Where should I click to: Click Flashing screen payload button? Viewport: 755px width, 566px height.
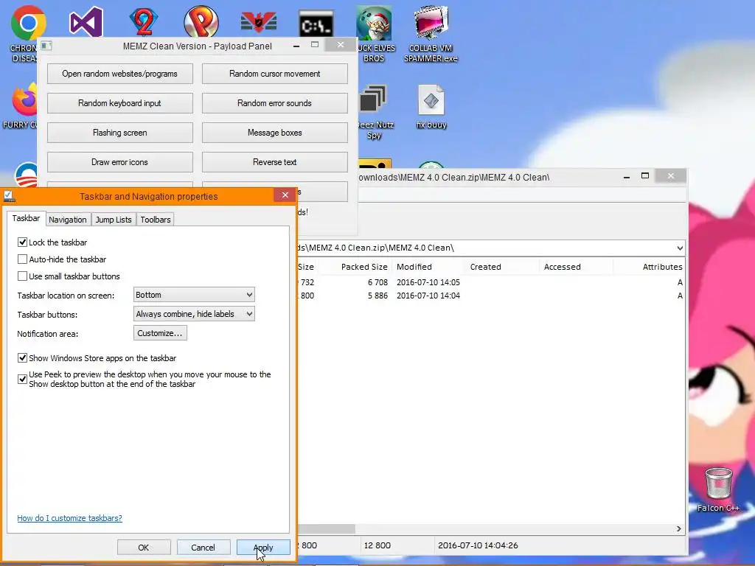120,133
